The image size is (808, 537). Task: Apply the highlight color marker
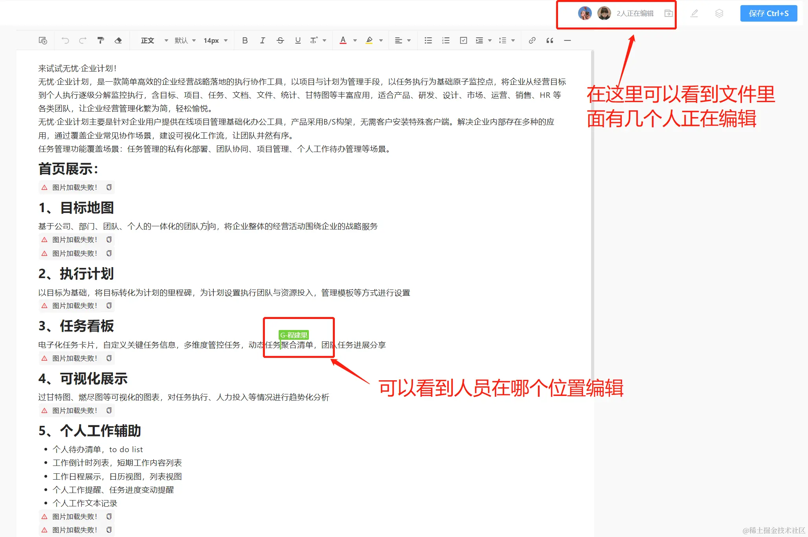click(x=369, y=40)
